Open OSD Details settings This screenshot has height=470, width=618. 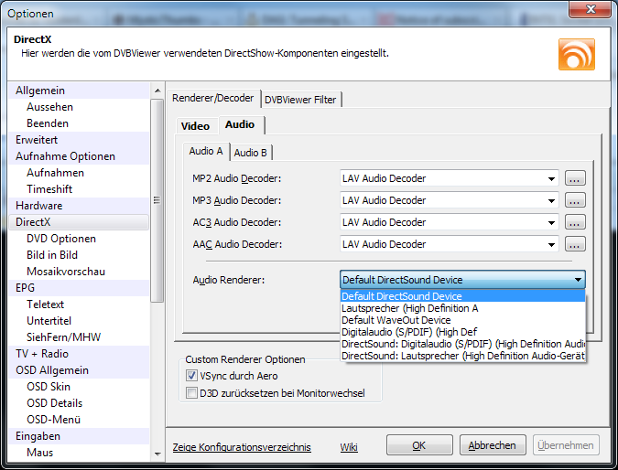pyautogui.click(x=79, y=403)
